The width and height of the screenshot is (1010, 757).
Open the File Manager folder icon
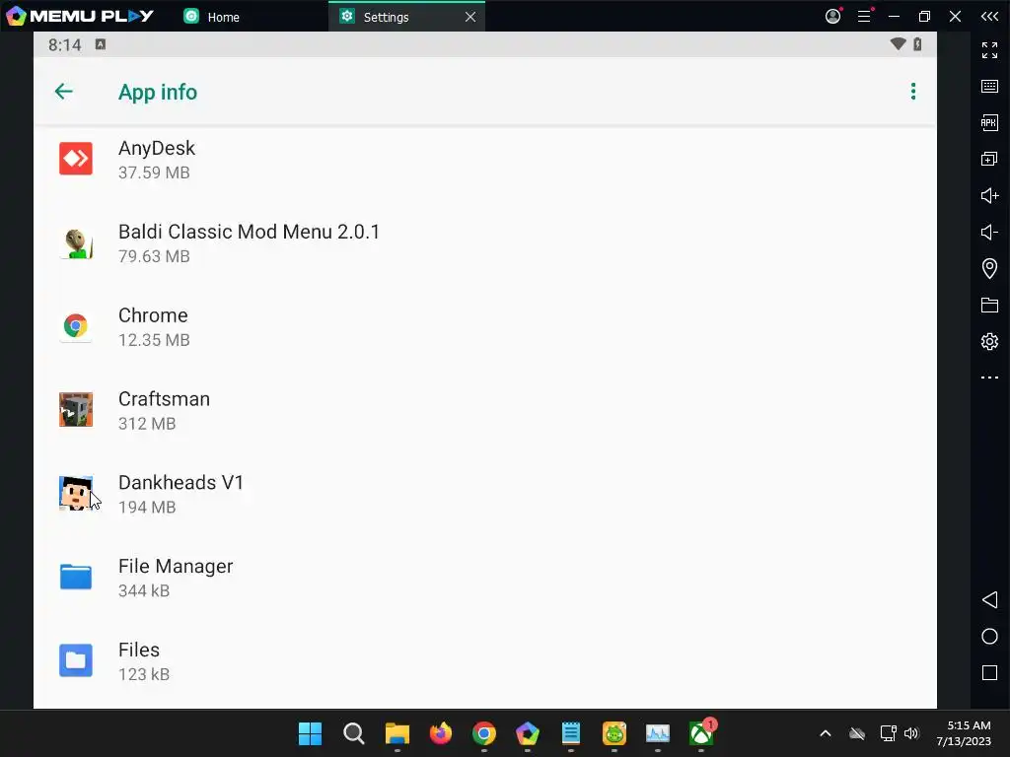coord(76,577)
